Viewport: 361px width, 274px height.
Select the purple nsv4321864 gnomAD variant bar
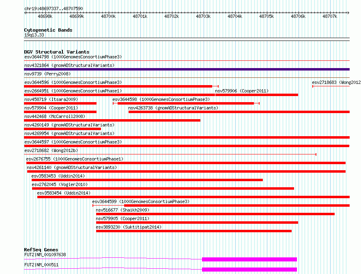(187, 69)
